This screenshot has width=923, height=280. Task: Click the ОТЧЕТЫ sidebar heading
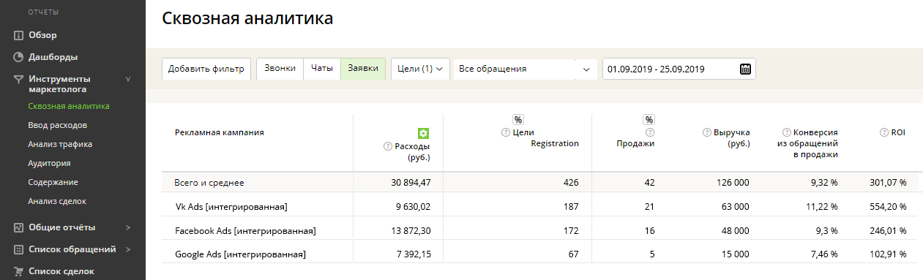pyautogui.click(x=43, y=12)
